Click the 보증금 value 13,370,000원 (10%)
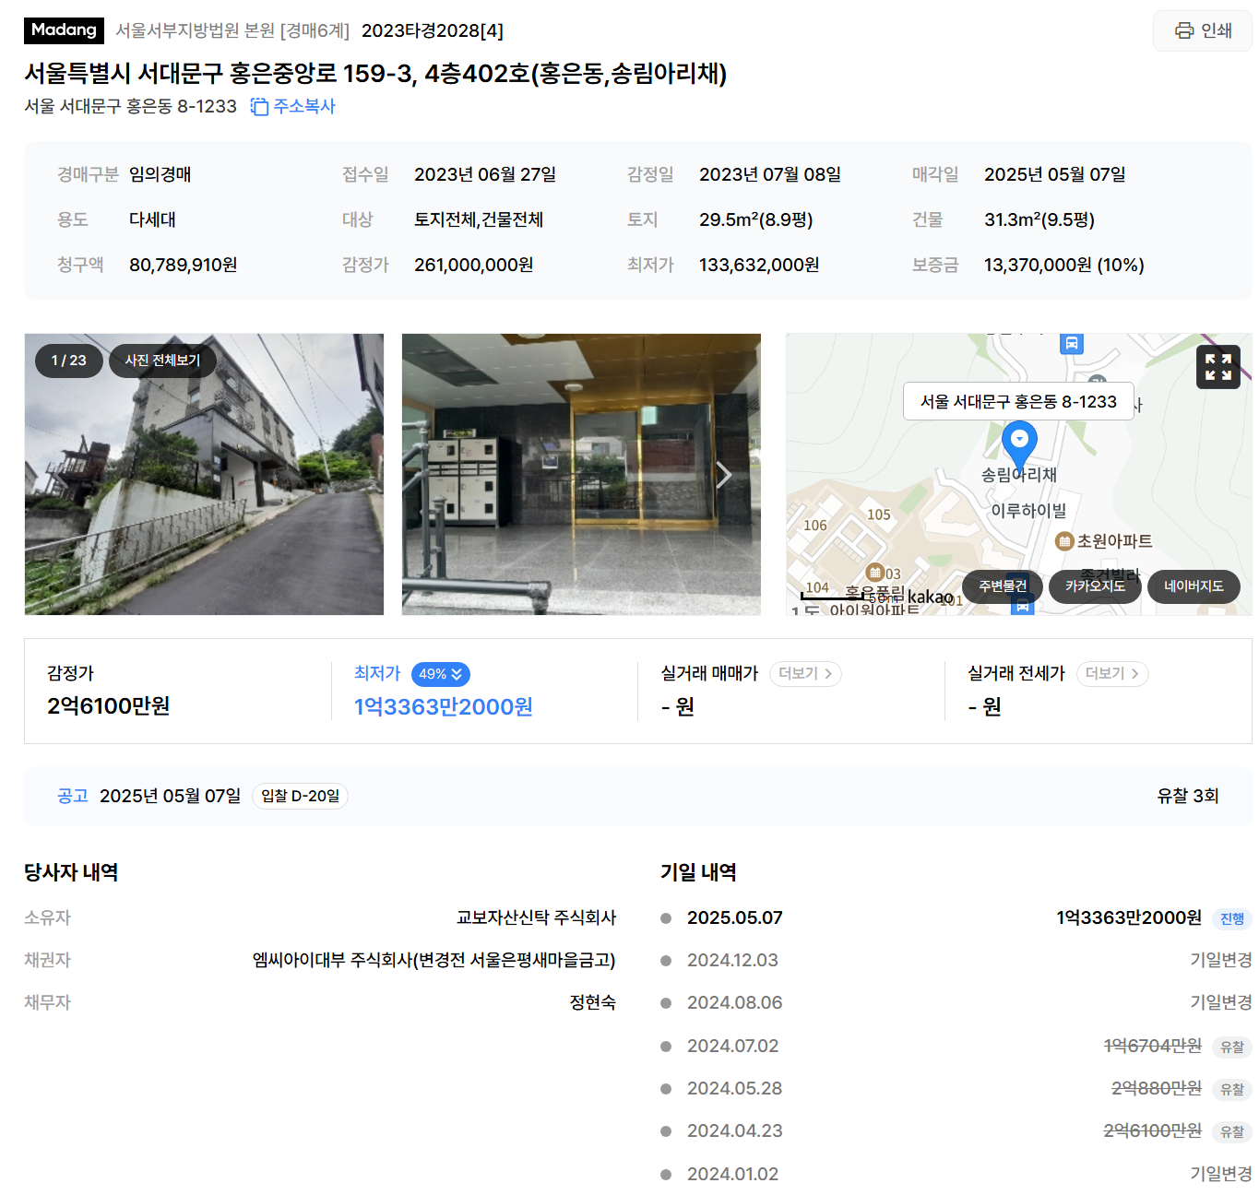This screenshot has width=1259, height=1195. pyautogui.click(x=1063, y=265)
